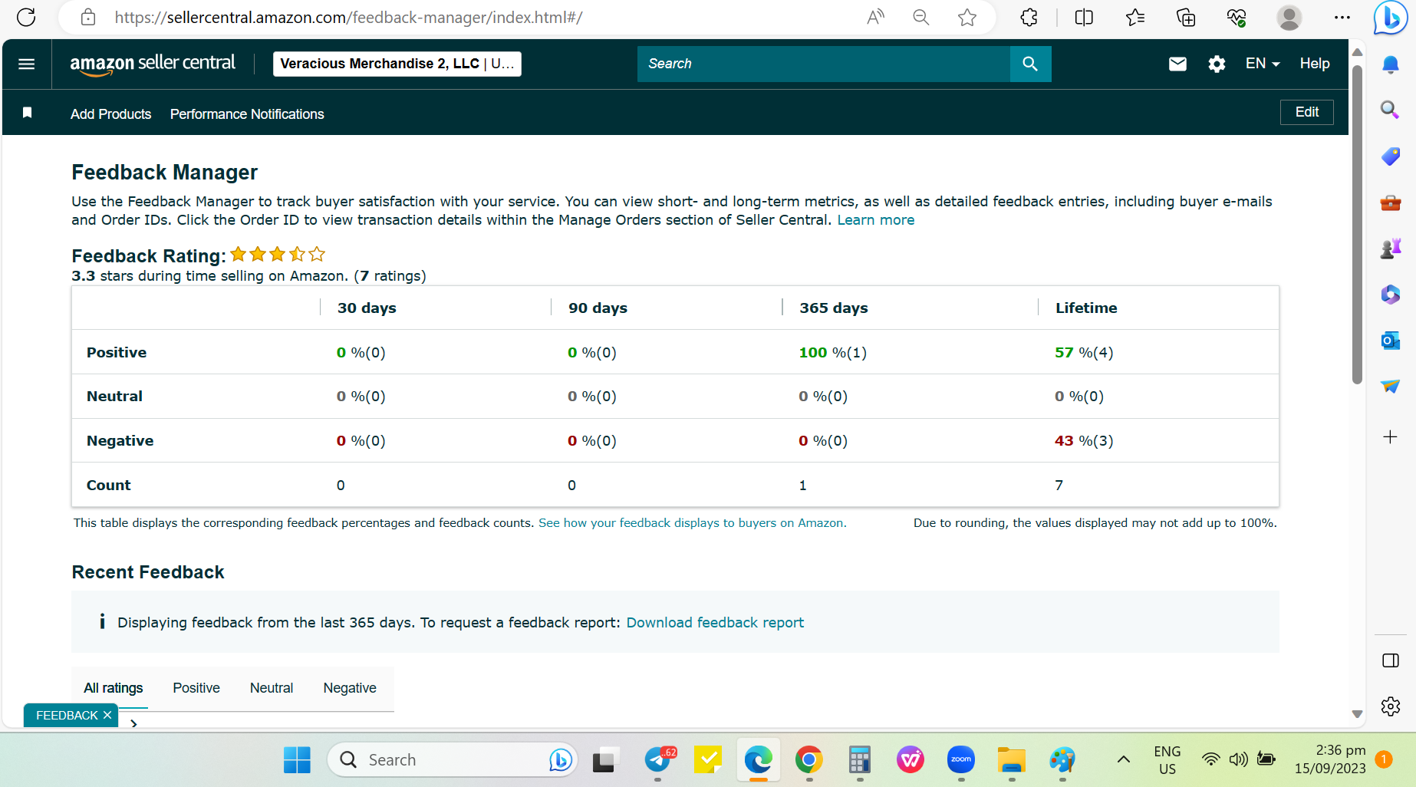Select the All ratings tab
The height and width of the screenshot is (787, 1416).
pyautogui.click(x=114, y=688)
